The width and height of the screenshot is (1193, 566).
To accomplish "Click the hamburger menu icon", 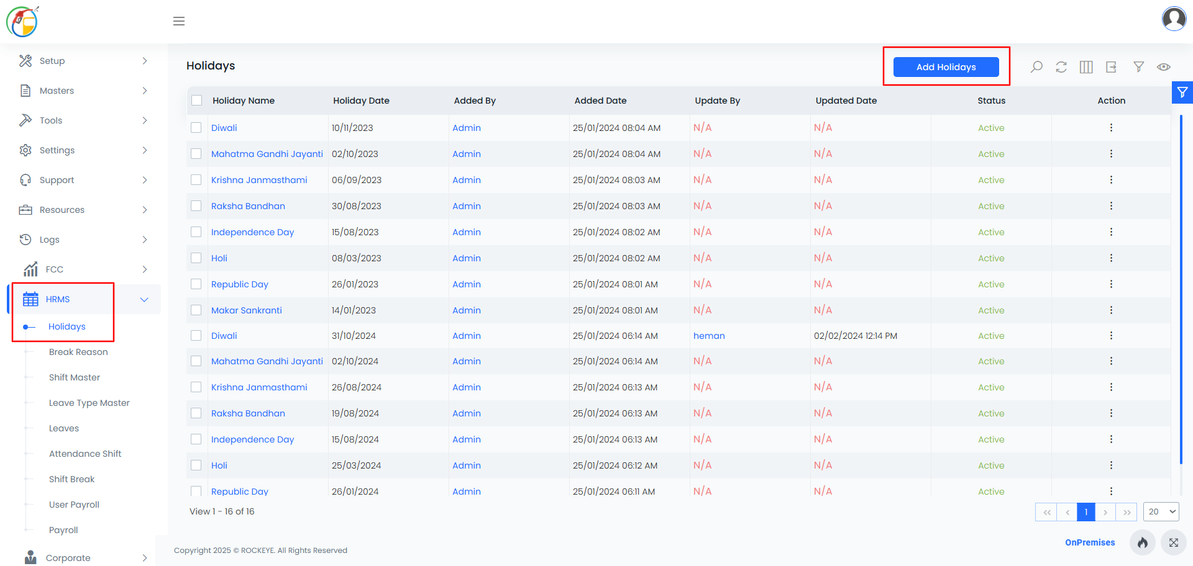I will (x=179, y=21).
